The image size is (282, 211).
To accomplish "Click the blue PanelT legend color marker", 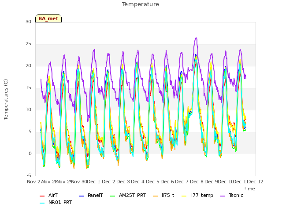I will [81, 196].
